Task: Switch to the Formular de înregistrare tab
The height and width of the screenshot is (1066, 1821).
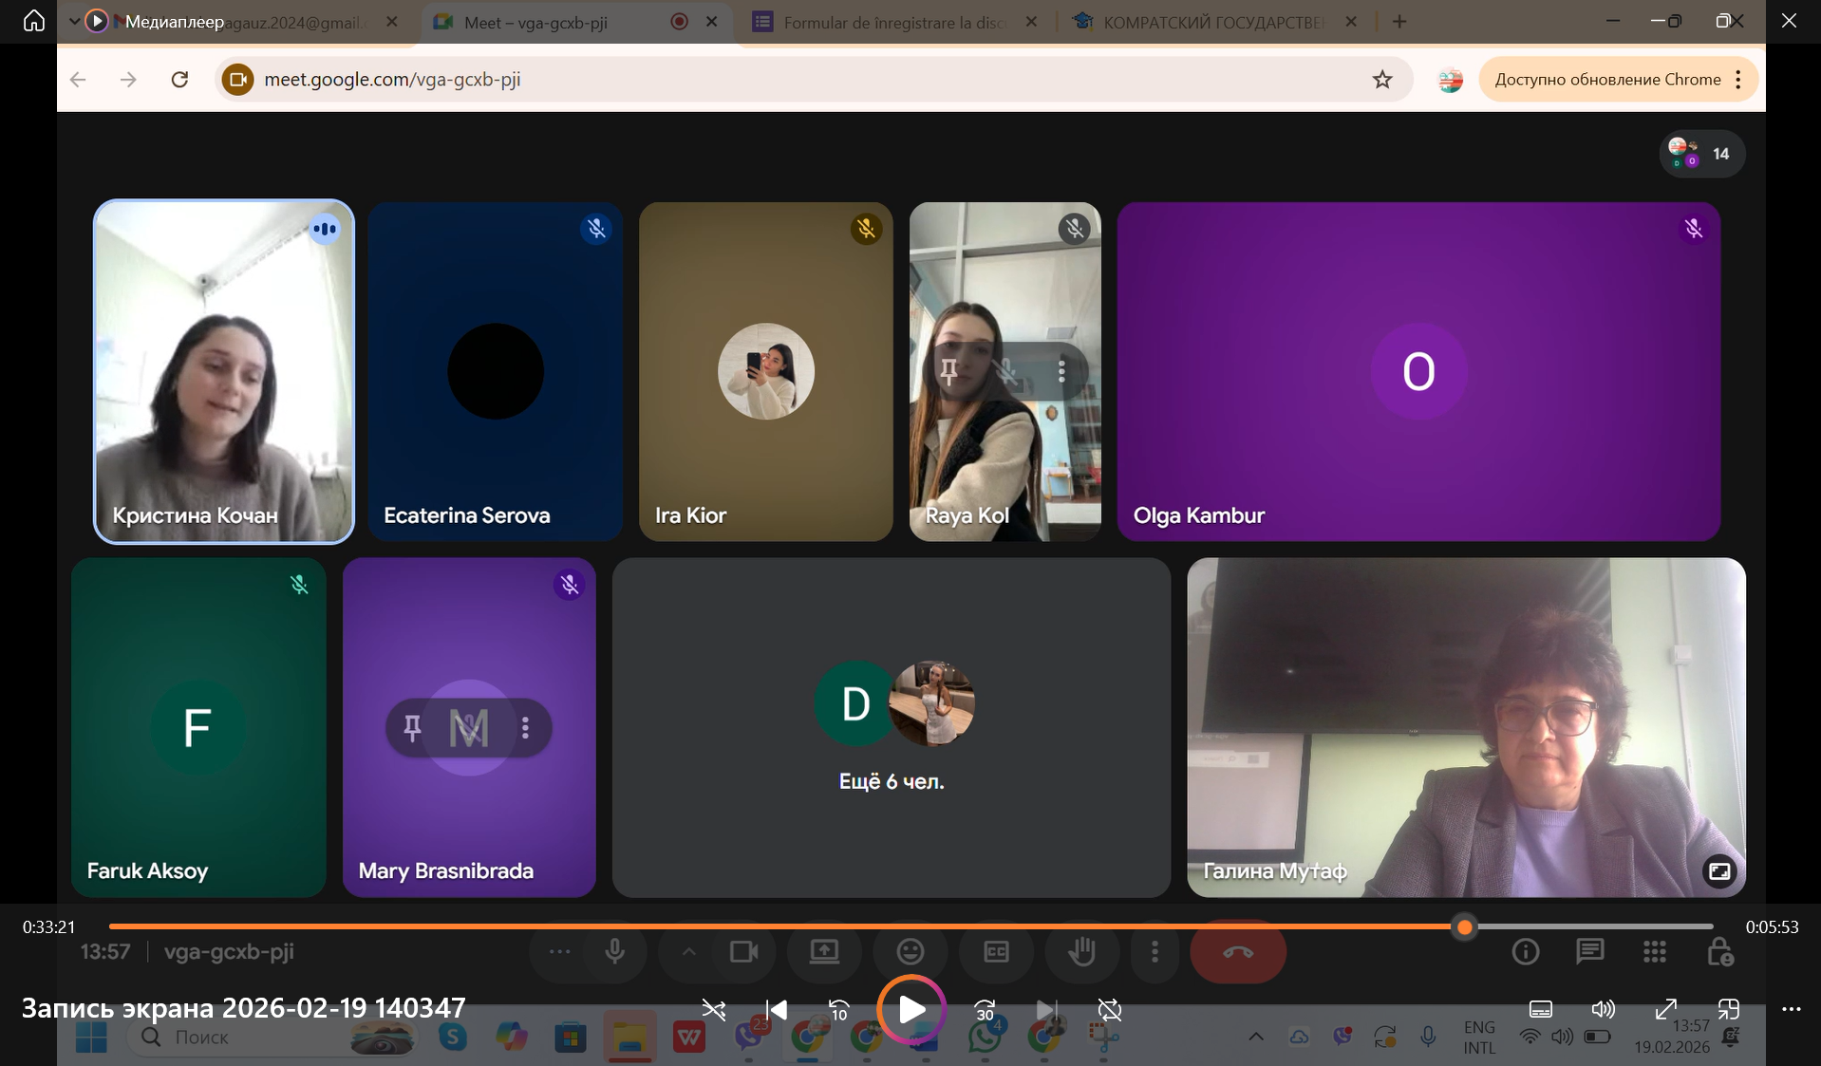Action: tap(892, 22)
